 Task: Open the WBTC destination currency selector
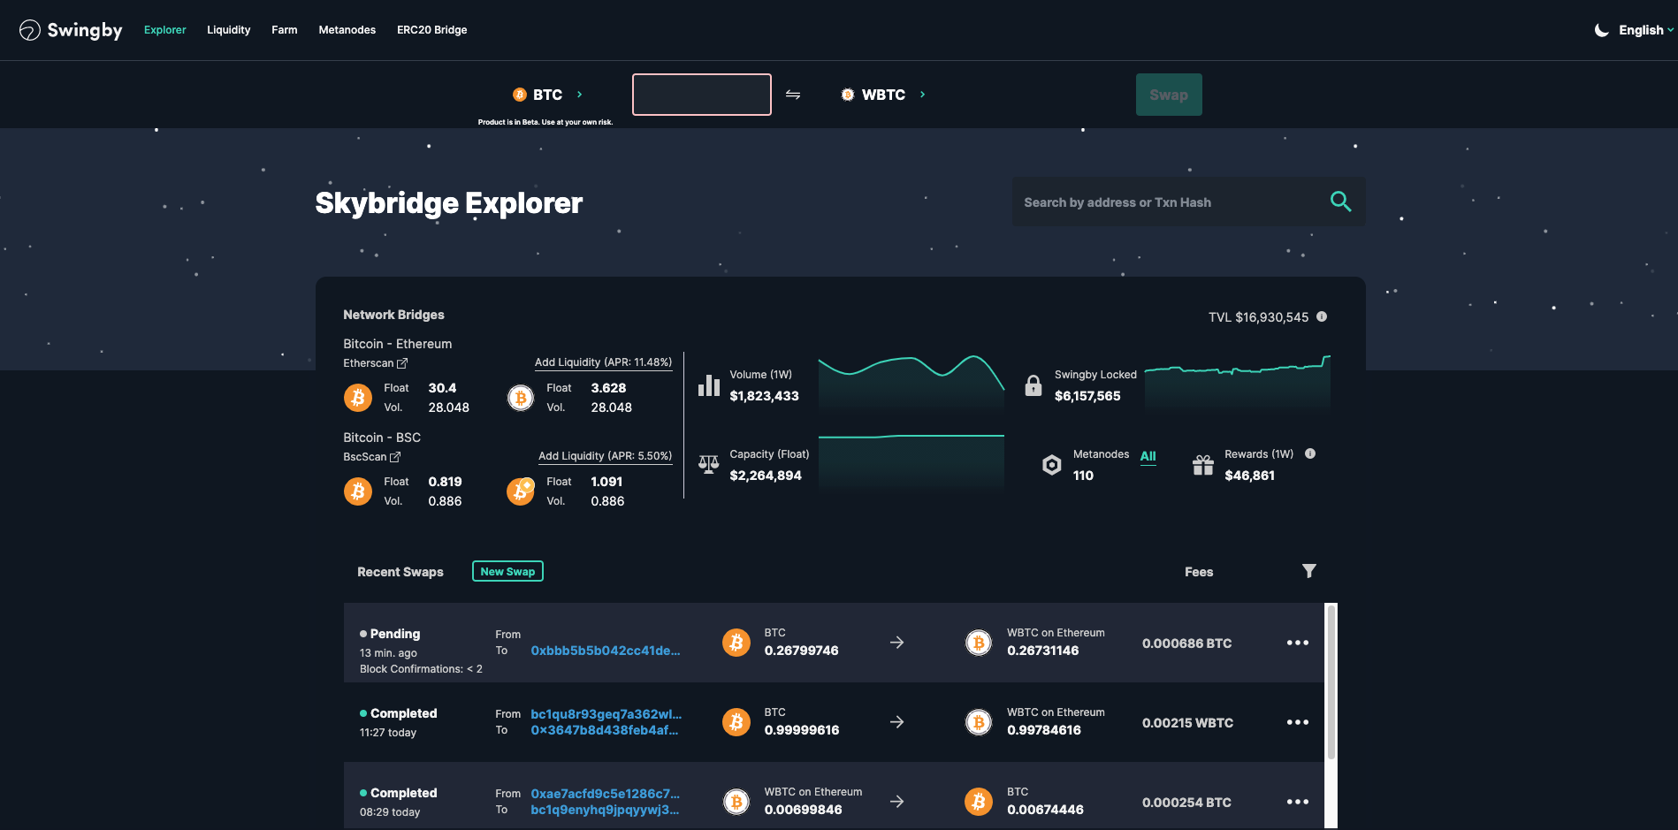pyautogui.click(x=882, y=95)
